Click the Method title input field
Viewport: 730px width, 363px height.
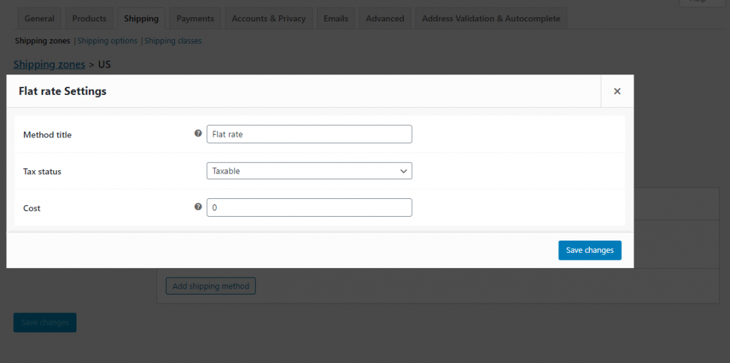[309, 134]
